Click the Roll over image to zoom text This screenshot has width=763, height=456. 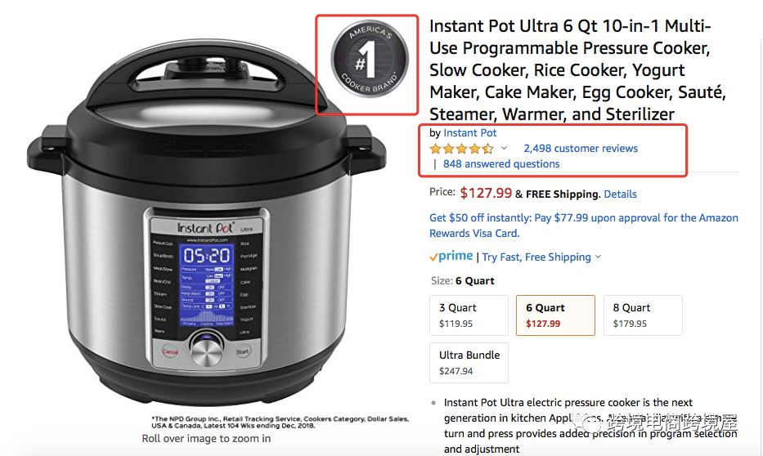click(206, 439)
